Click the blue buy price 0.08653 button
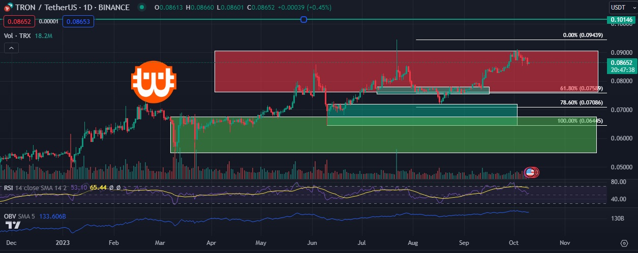 (x=77, y=21)
